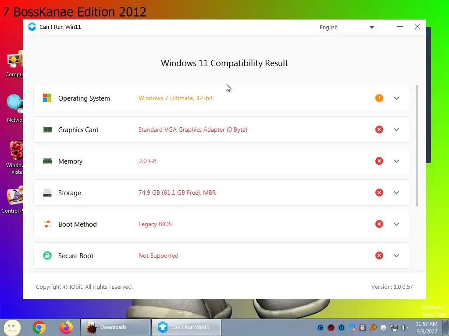The height and width of the screenshot is (336, 449).
Task: Expand the Operating System details chevron
Action: (396, 98)
